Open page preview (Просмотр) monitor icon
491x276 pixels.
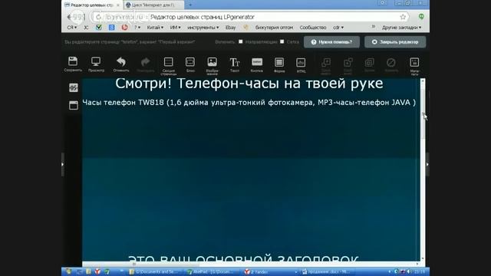click(96, 64)
